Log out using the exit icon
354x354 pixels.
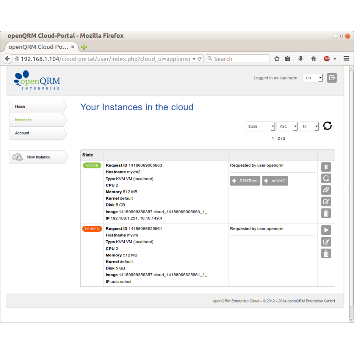332,78
